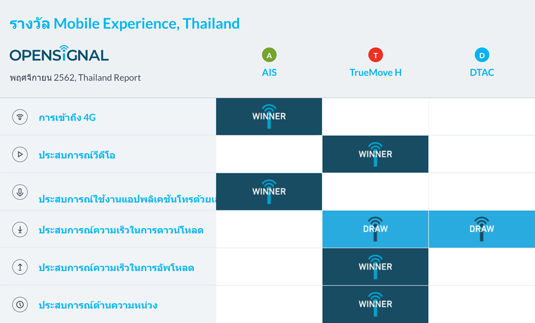Click the download speed arrow icon
The width and height of the screenshot is (535, 323).
tap(20, 230)
